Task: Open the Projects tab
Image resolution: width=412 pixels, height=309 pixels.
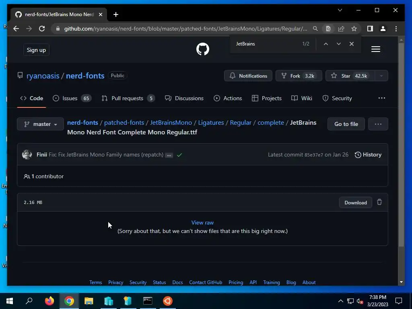Action: coord(266,98)
